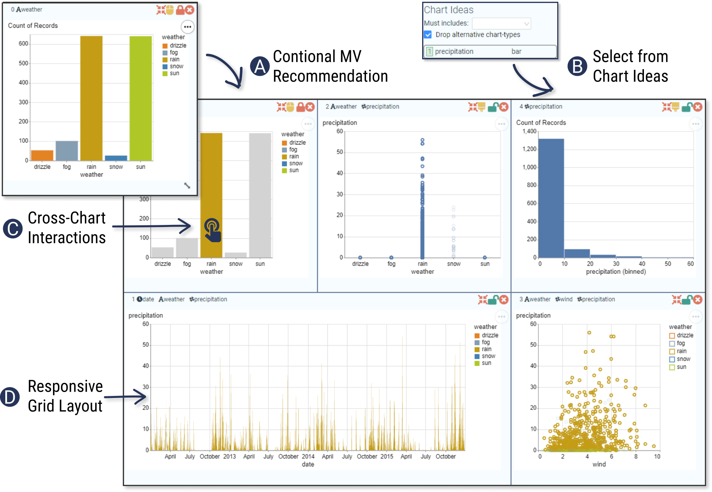Collapse chart 0 with the shrink arrows icon
Viewport: 712px width, 492px height.
click(161, 10)
